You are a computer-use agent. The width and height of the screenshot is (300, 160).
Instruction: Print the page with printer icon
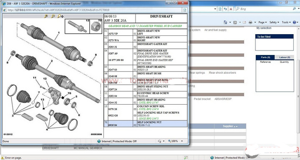(x=250, y=22)
